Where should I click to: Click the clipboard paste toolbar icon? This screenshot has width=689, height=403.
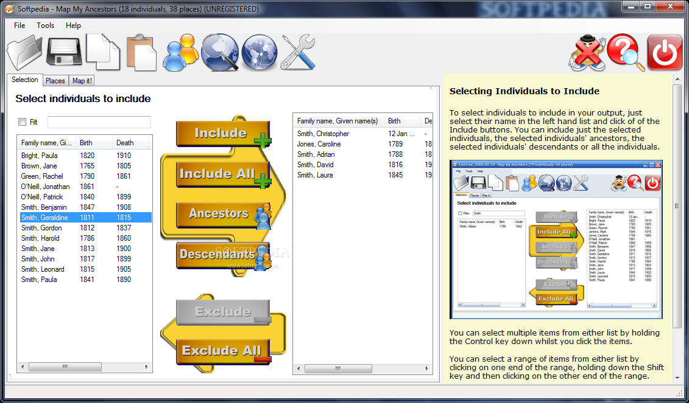coord(141,53)
